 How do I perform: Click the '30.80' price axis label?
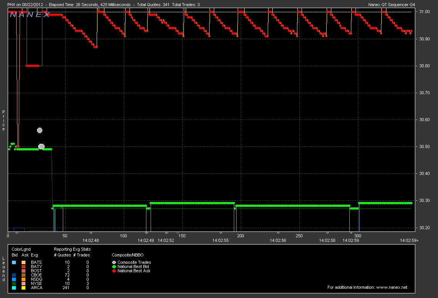[x=425, y=66]
